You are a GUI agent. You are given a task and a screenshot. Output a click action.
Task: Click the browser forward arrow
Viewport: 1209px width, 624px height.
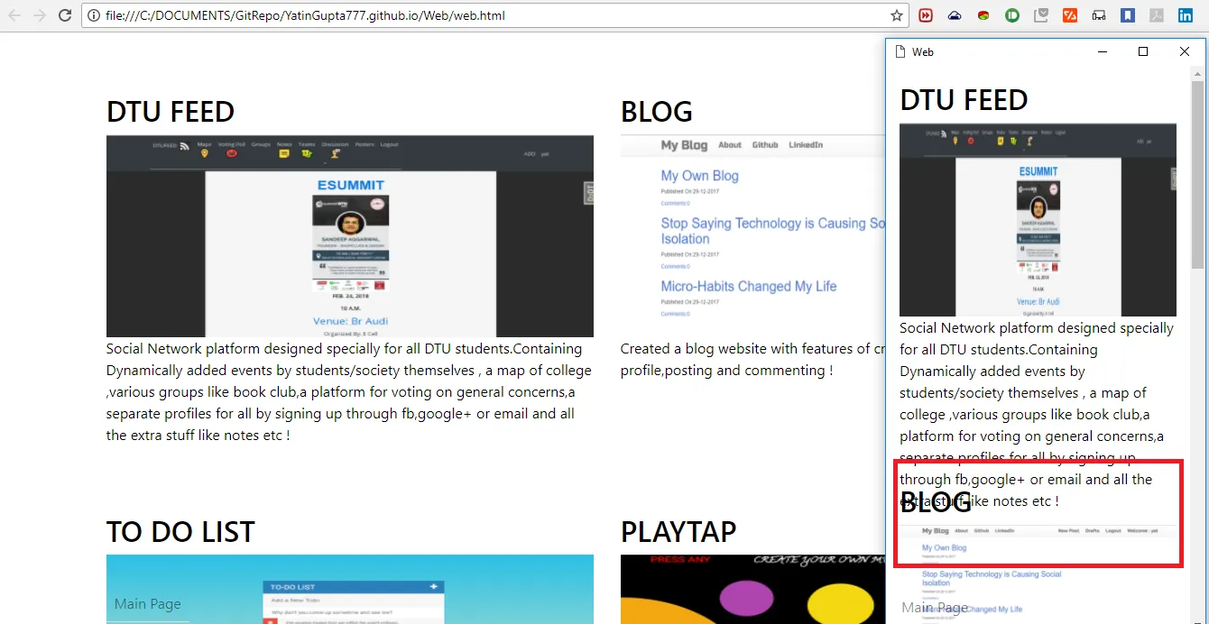pyautogui.click(x=40, y=15)
